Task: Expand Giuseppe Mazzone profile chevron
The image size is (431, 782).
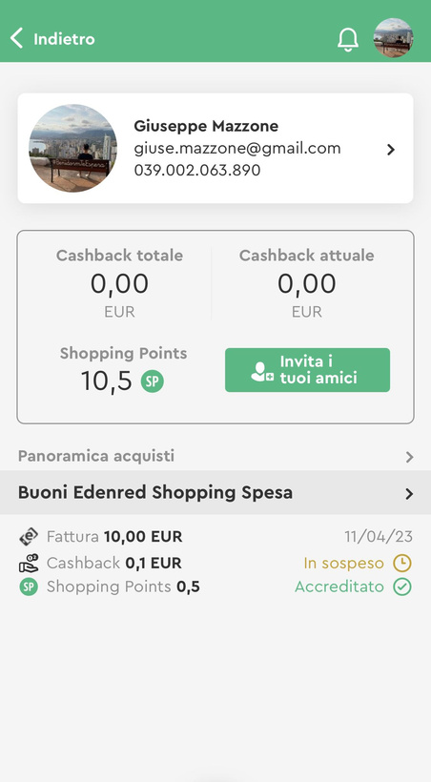Action: (391, 150)
